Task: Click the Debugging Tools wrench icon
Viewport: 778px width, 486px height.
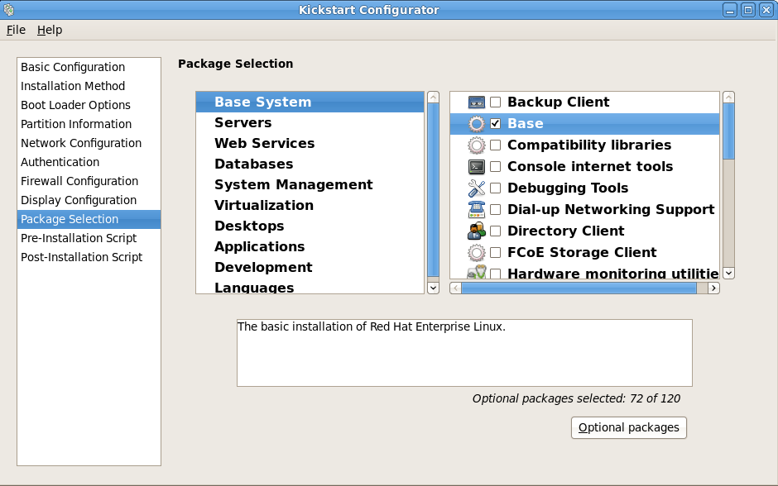Action: click(x=477, y=188)
